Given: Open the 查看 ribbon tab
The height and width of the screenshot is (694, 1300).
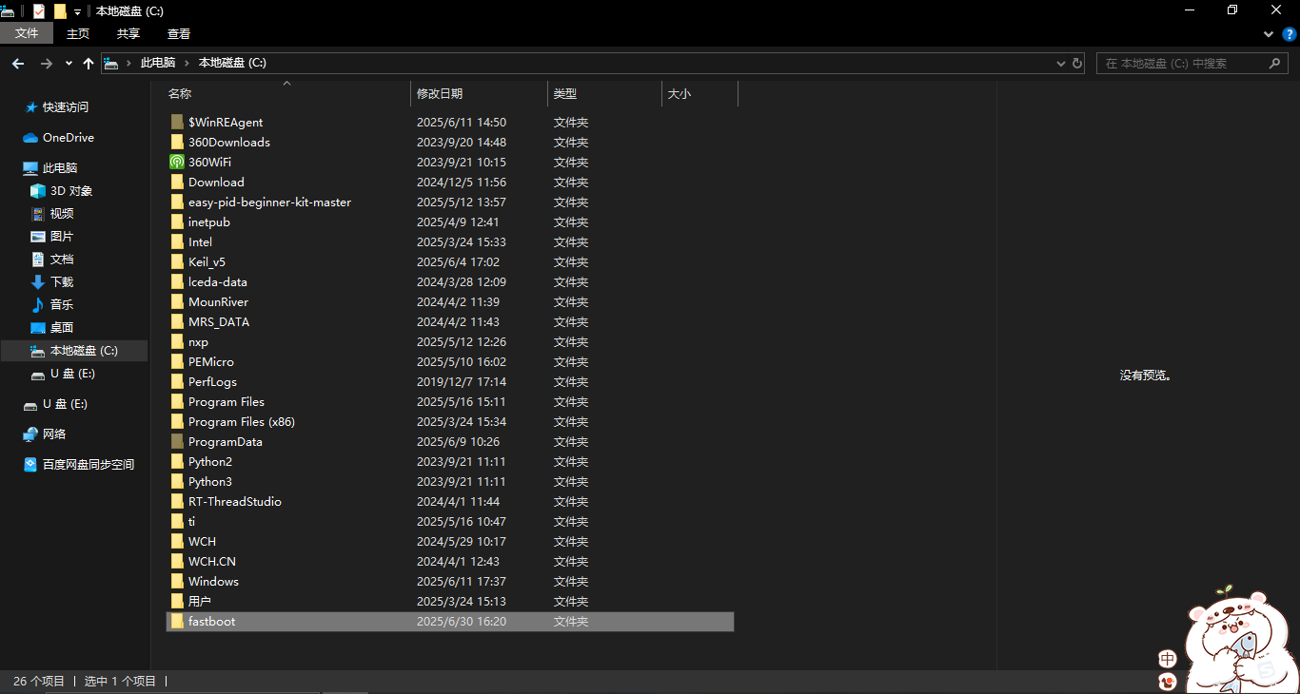Looking at the screenshot, I should [179, 33].
